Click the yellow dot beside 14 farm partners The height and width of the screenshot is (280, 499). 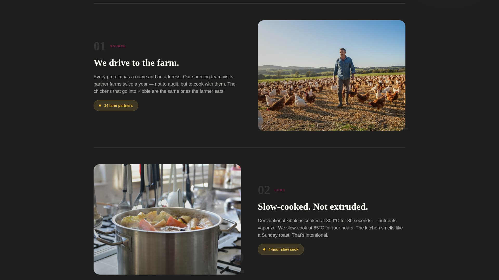tap(100, 106)
